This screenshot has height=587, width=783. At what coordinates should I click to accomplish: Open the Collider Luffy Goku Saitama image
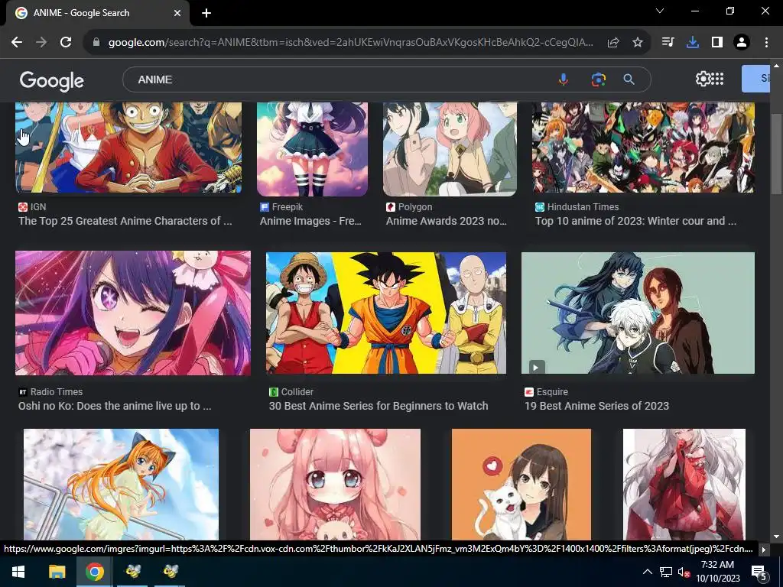(386, 313)
